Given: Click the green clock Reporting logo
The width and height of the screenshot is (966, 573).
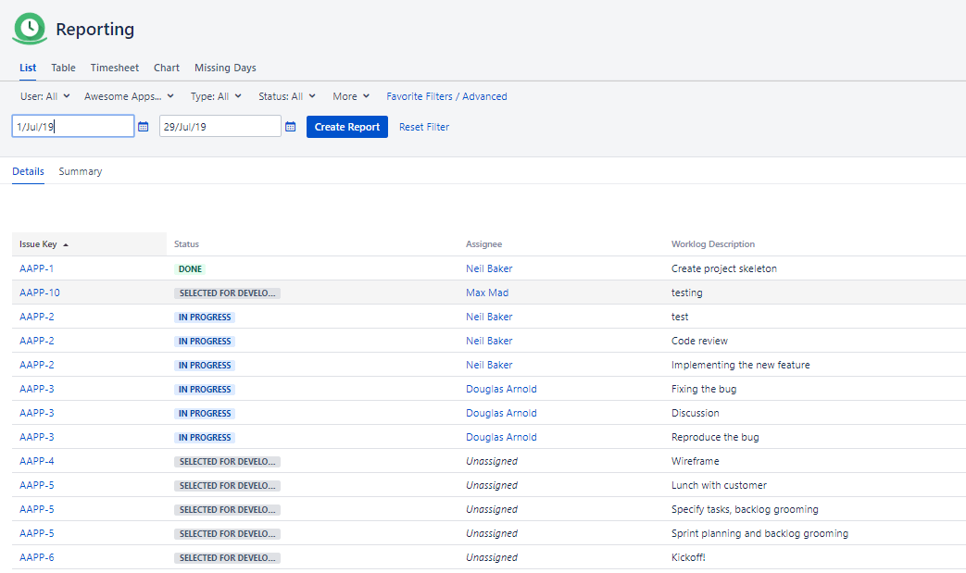Looking at the screenshot, I should coord(30,29).
